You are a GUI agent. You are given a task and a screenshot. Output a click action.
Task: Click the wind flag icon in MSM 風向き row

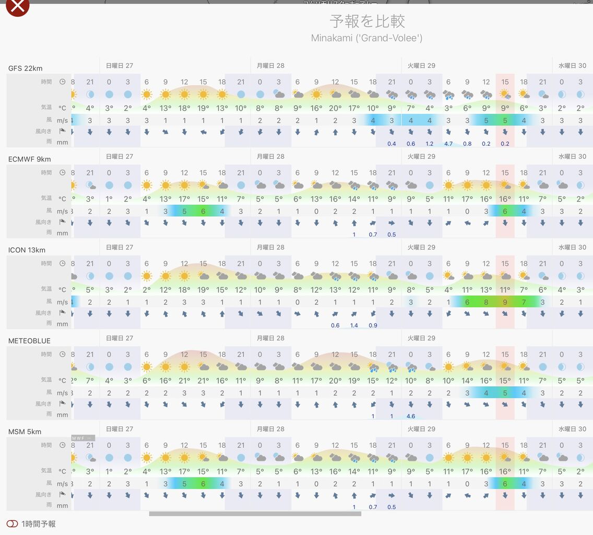[63, 494]
